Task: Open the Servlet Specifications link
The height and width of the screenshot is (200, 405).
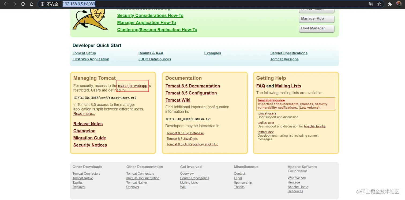Action: click(x=289, y=53)
